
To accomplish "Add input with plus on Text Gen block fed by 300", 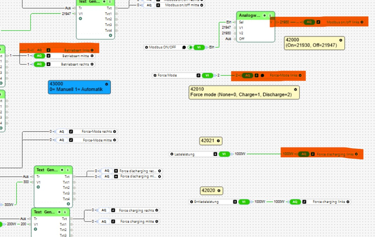I will pos(38,187).
